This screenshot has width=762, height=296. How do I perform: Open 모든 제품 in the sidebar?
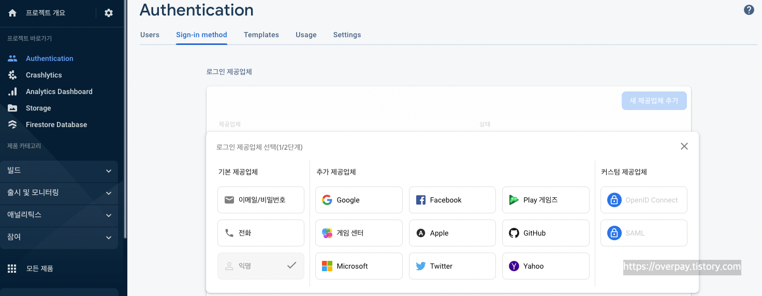coord(40,269)
